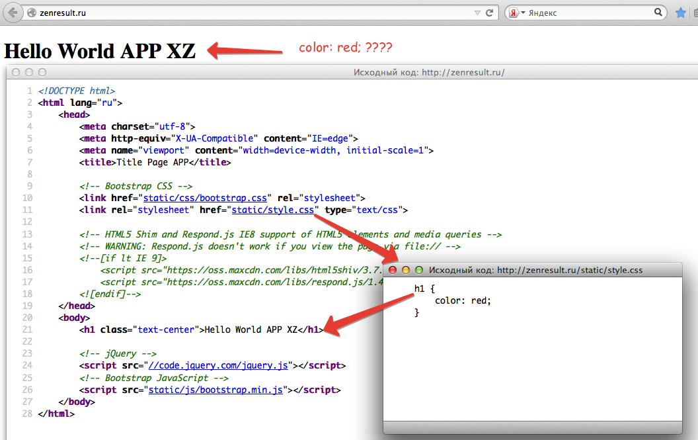Open the address bar history dropdown arrow
This screenshot has width=698, height=440.
[x=477, y=13]
